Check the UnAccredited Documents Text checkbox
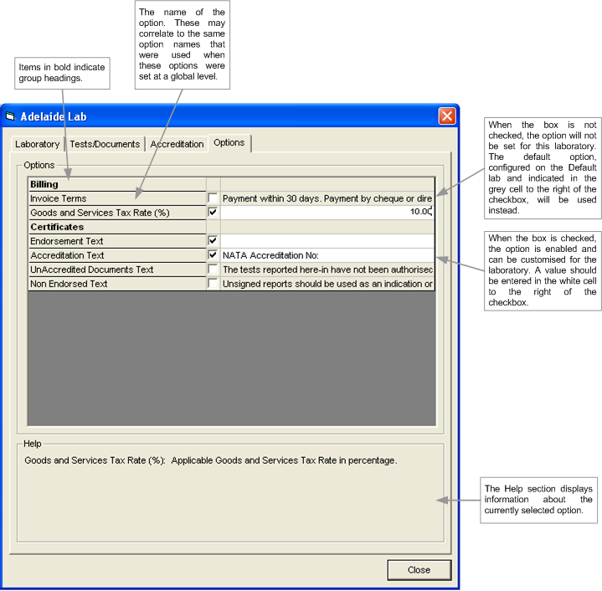 213,270
